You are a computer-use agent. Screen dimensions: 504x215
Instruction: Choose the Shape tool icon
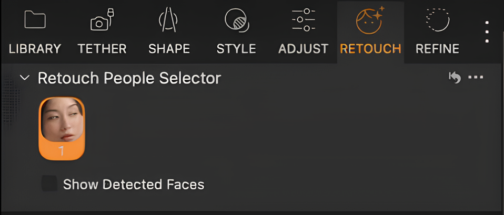pyautogui.click(x=169, y=20)
